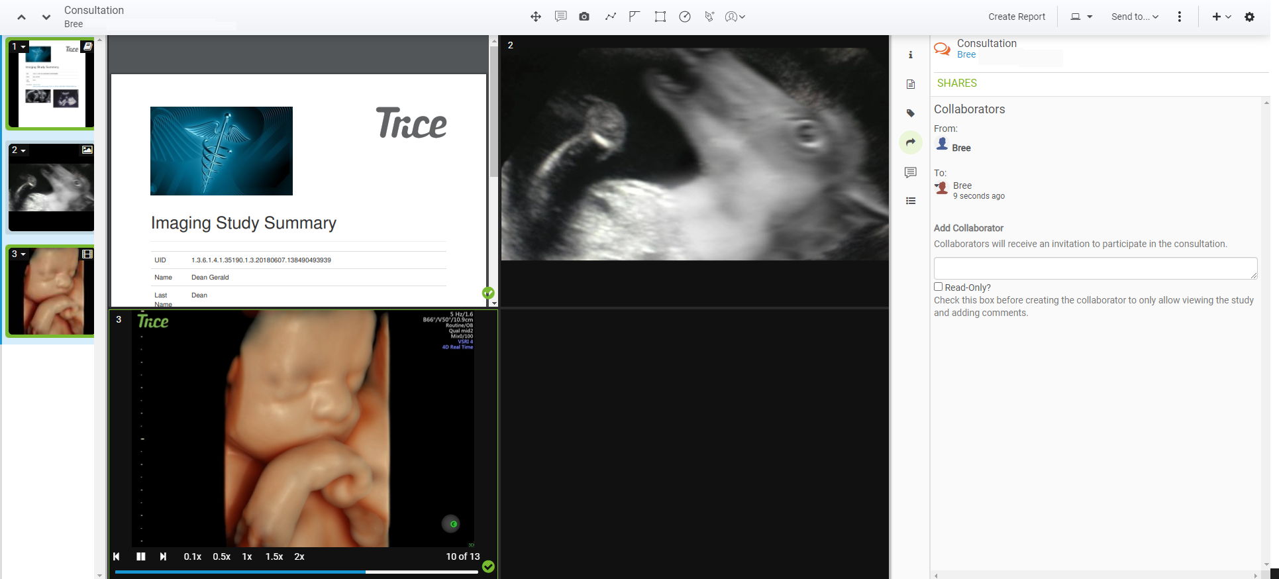The image size is (1279, 579).
Task: Select the circle measurement tool
Action: [685, 17]
